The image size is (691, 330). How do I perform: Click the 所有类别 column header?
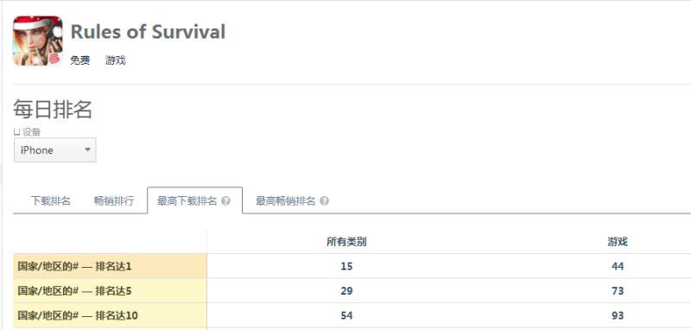[x=347, y=242]
